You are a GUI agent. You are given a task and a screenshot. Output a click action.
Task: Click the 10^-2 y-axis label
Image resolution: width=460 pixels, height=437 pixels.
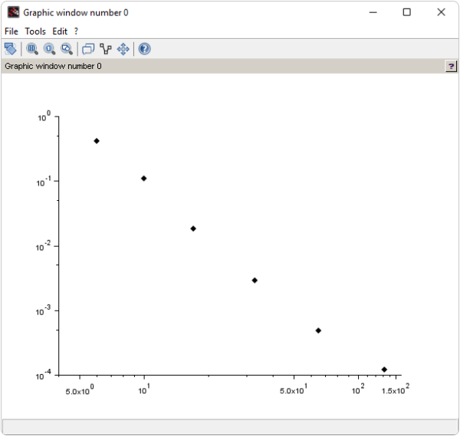43,246
